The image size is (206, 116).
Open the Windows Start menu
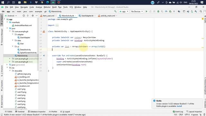click(3, 2)
